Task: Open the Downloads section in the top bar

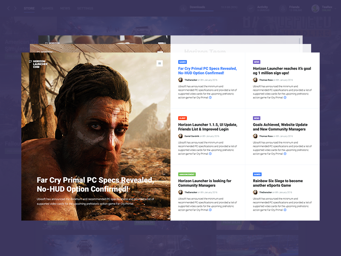Action: pos(197,7)
